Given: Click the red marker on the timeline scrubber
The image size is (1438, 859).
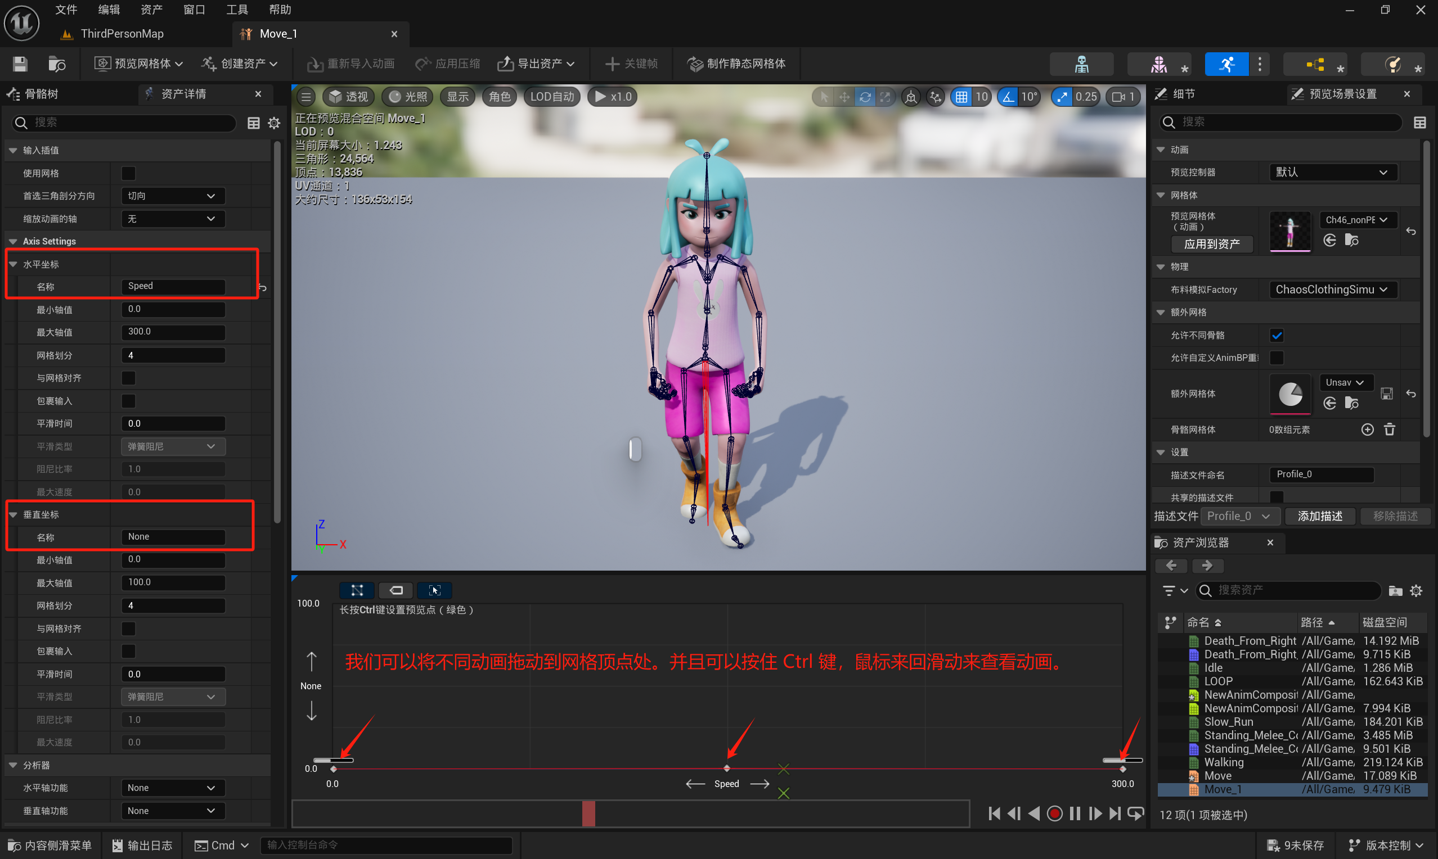Looking at the screenshot, I should [588, 813].
